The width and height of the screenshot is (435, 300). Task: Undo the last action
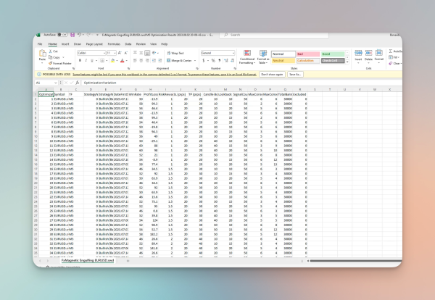[x=79, y=35]
